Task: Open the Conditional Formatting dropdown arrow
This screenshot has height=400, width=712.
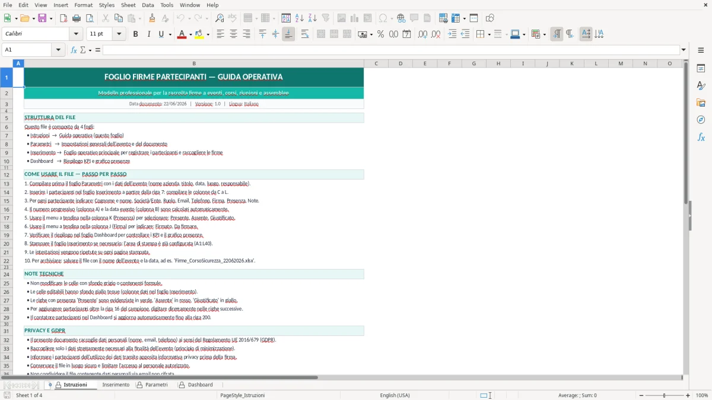Action: [x=544, y=34]
